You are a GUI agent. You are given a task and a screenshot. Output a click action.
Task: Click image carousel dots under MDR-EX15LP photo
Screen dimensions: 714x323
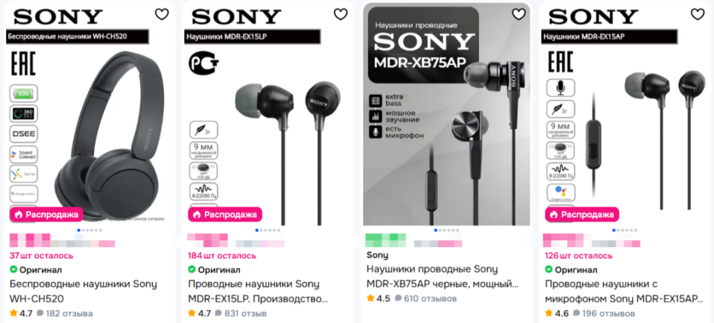[x=268, y=230]
